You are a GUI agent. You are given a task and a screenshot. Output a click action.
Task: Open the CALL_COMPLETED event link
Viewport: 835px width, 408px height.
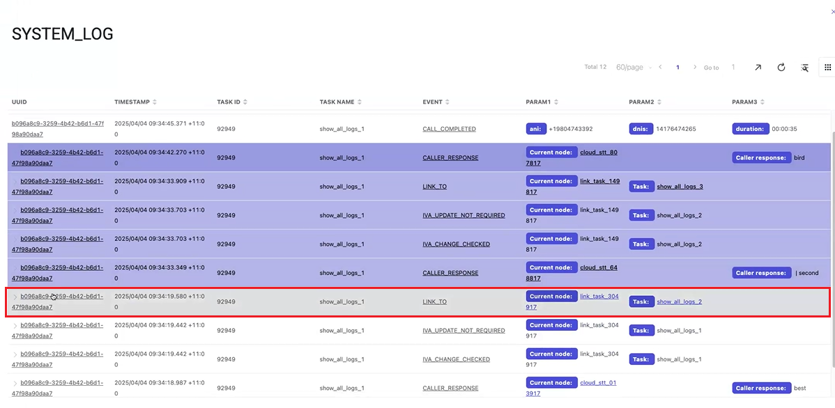(x=449, y=130)
